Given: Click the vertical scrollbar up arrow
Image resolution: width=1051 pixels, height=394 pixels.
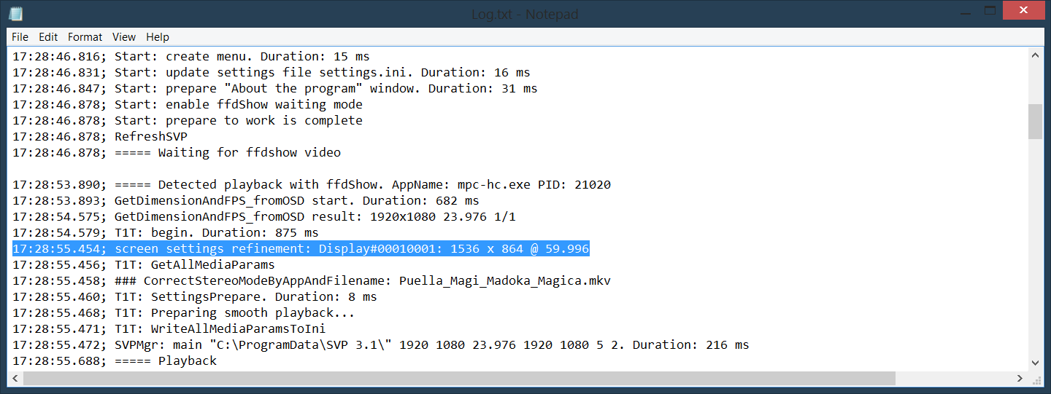Looking at the screenshot, I should (1035, 55).
